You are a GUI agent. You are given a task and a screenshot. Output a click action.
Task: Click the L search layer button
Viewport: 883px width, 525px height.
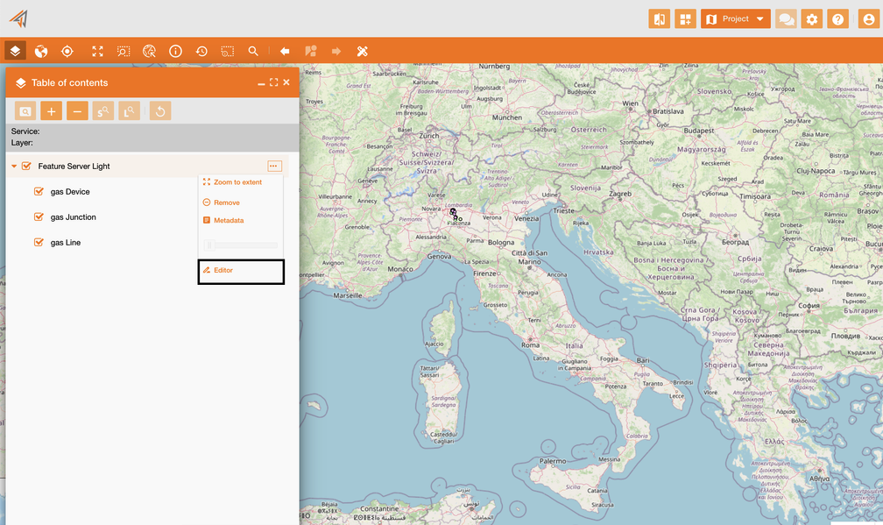coord(129,111)
